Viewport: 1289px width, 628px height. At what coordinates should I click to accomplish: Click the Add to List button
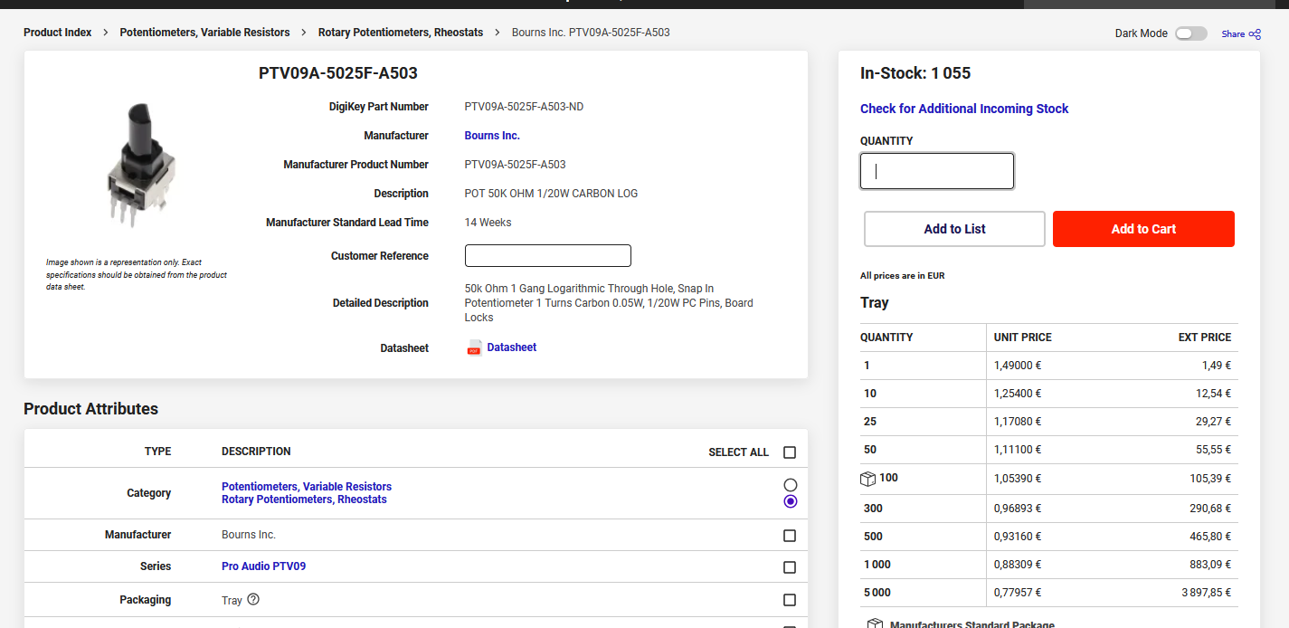coord(954,229)
